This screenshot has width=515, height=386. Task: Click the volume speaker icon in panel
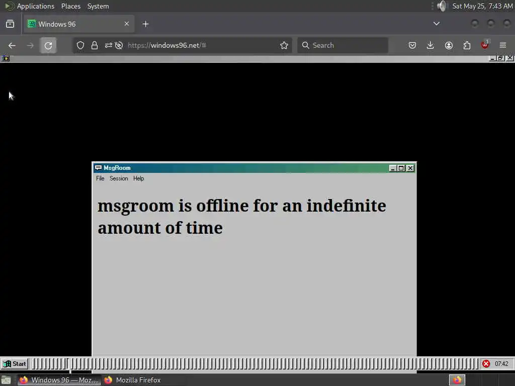(443, 6)
